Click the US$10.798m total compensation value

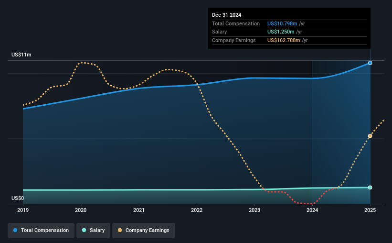(282, 23)
